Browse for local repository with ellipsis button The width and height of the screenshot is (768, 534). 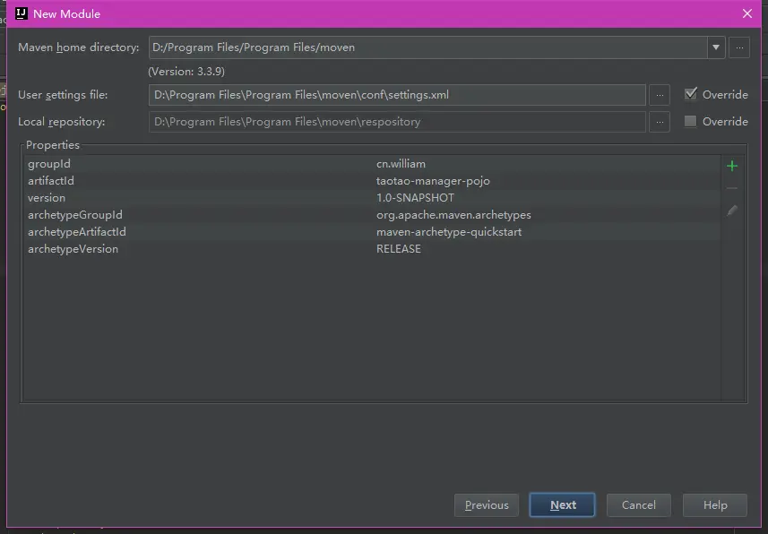[x=660, y=122]
